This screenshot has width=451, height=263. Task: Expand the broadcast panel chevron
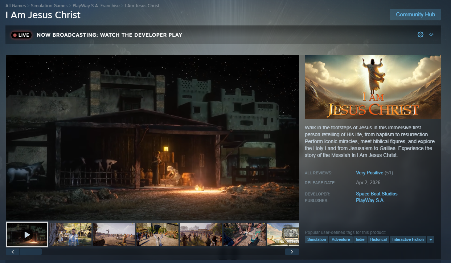431,35
